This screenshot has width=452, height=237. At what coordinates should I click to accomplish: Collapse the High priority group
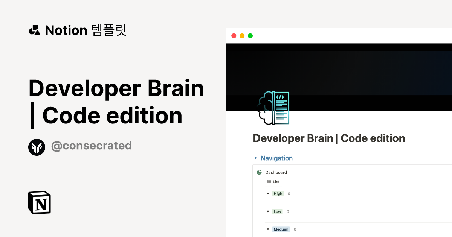[x=268, y=194]
